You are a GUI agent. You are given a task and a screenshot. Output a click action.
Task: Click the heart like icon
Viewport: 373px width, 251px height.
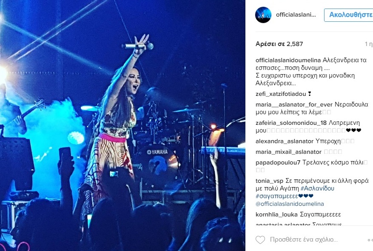[x=260, y=239]
